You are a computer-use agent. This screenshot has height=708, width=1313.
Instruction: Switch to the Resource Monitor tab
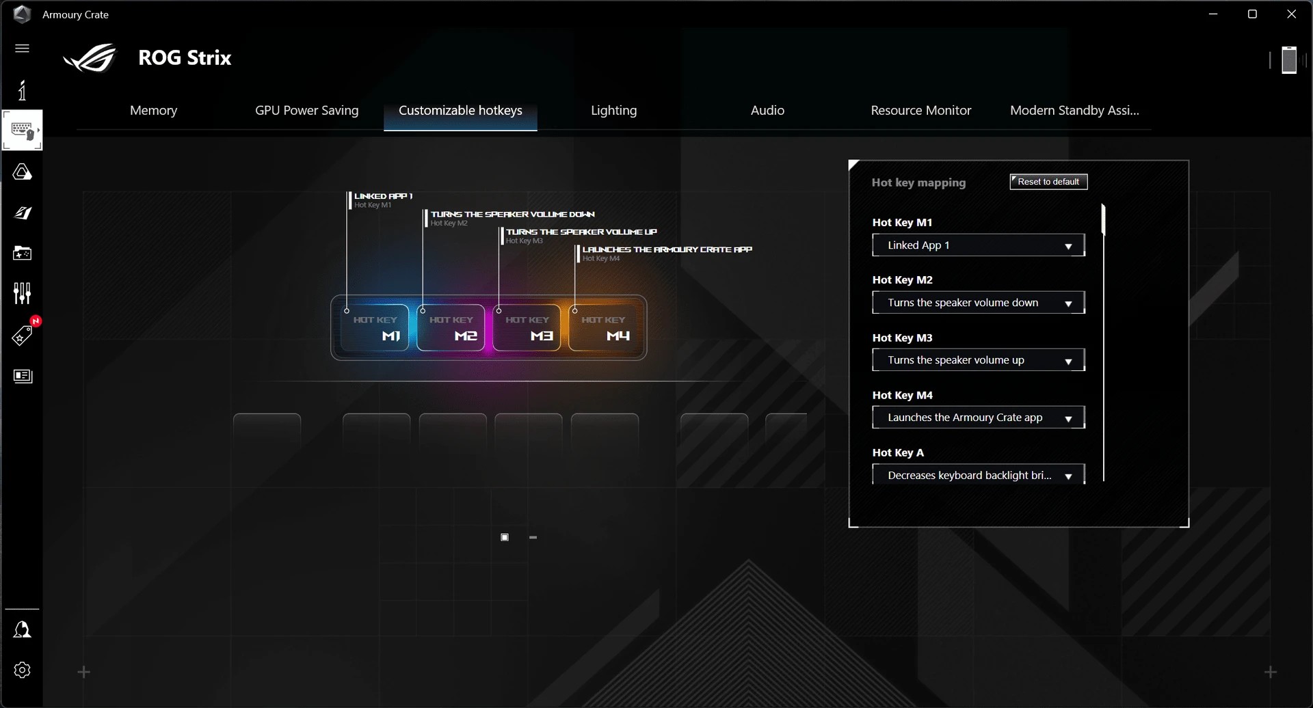click(x=920, y=111)
